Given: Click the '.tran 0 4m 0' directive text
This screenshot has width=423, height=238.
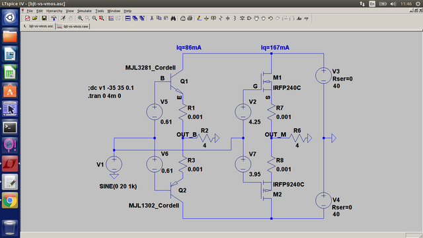Looking at the screenshot, I should click(x=104, y=96).
